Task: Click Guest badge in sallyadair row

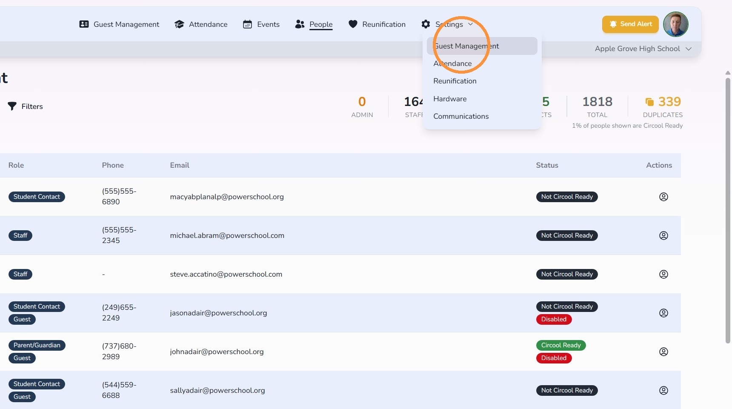Action: pos(22,397)
